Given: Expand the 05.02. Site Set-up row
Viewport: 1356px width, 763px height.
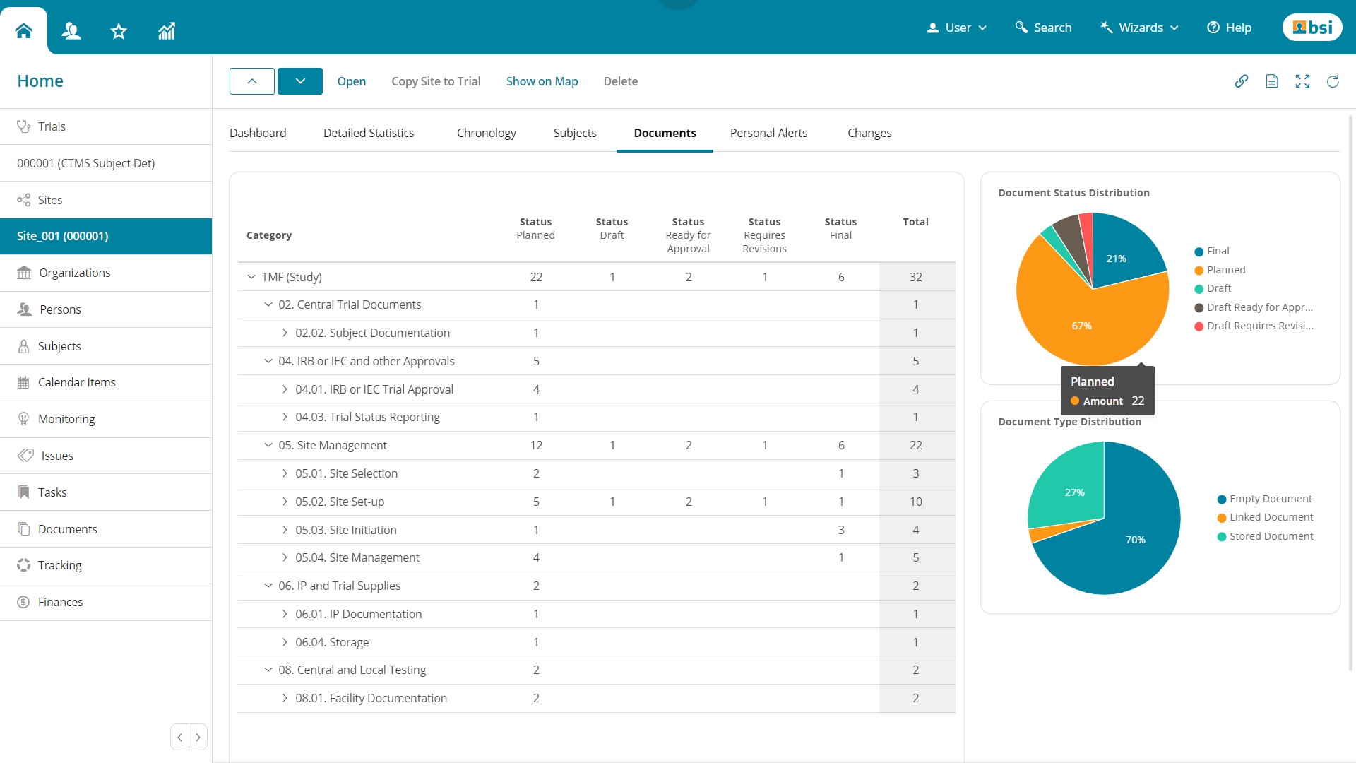Looking at the screenshot, I should (x=285, y=502).
